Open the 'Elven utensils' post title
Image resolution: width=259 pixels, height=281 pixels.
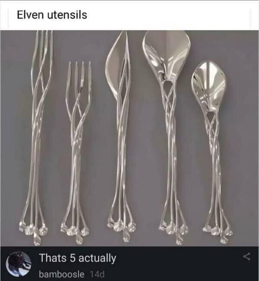click(x=52, y=15)
